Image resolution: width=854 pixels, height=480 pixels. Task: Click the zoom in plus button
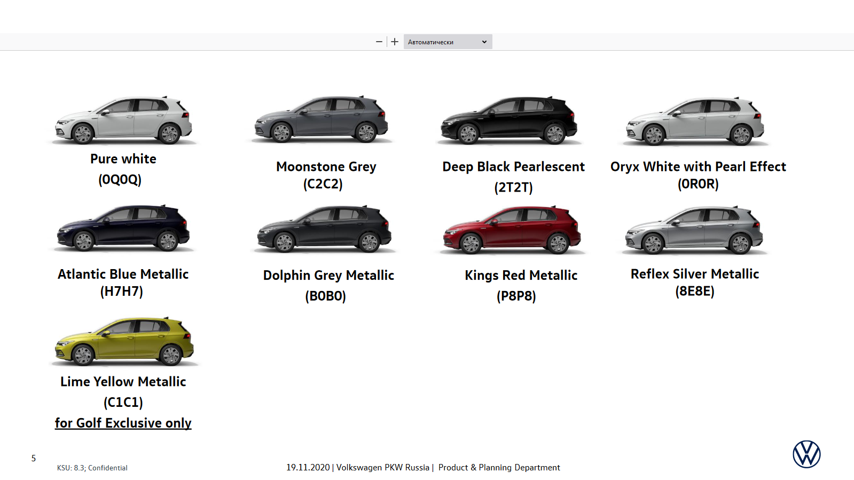click(395, 42)
